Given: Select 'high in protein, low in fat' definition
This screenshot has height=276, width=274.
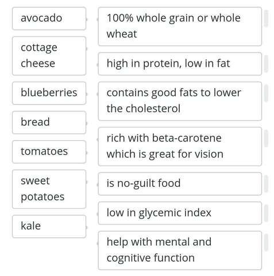Looking at the screenshot, I should pos(180,64).
